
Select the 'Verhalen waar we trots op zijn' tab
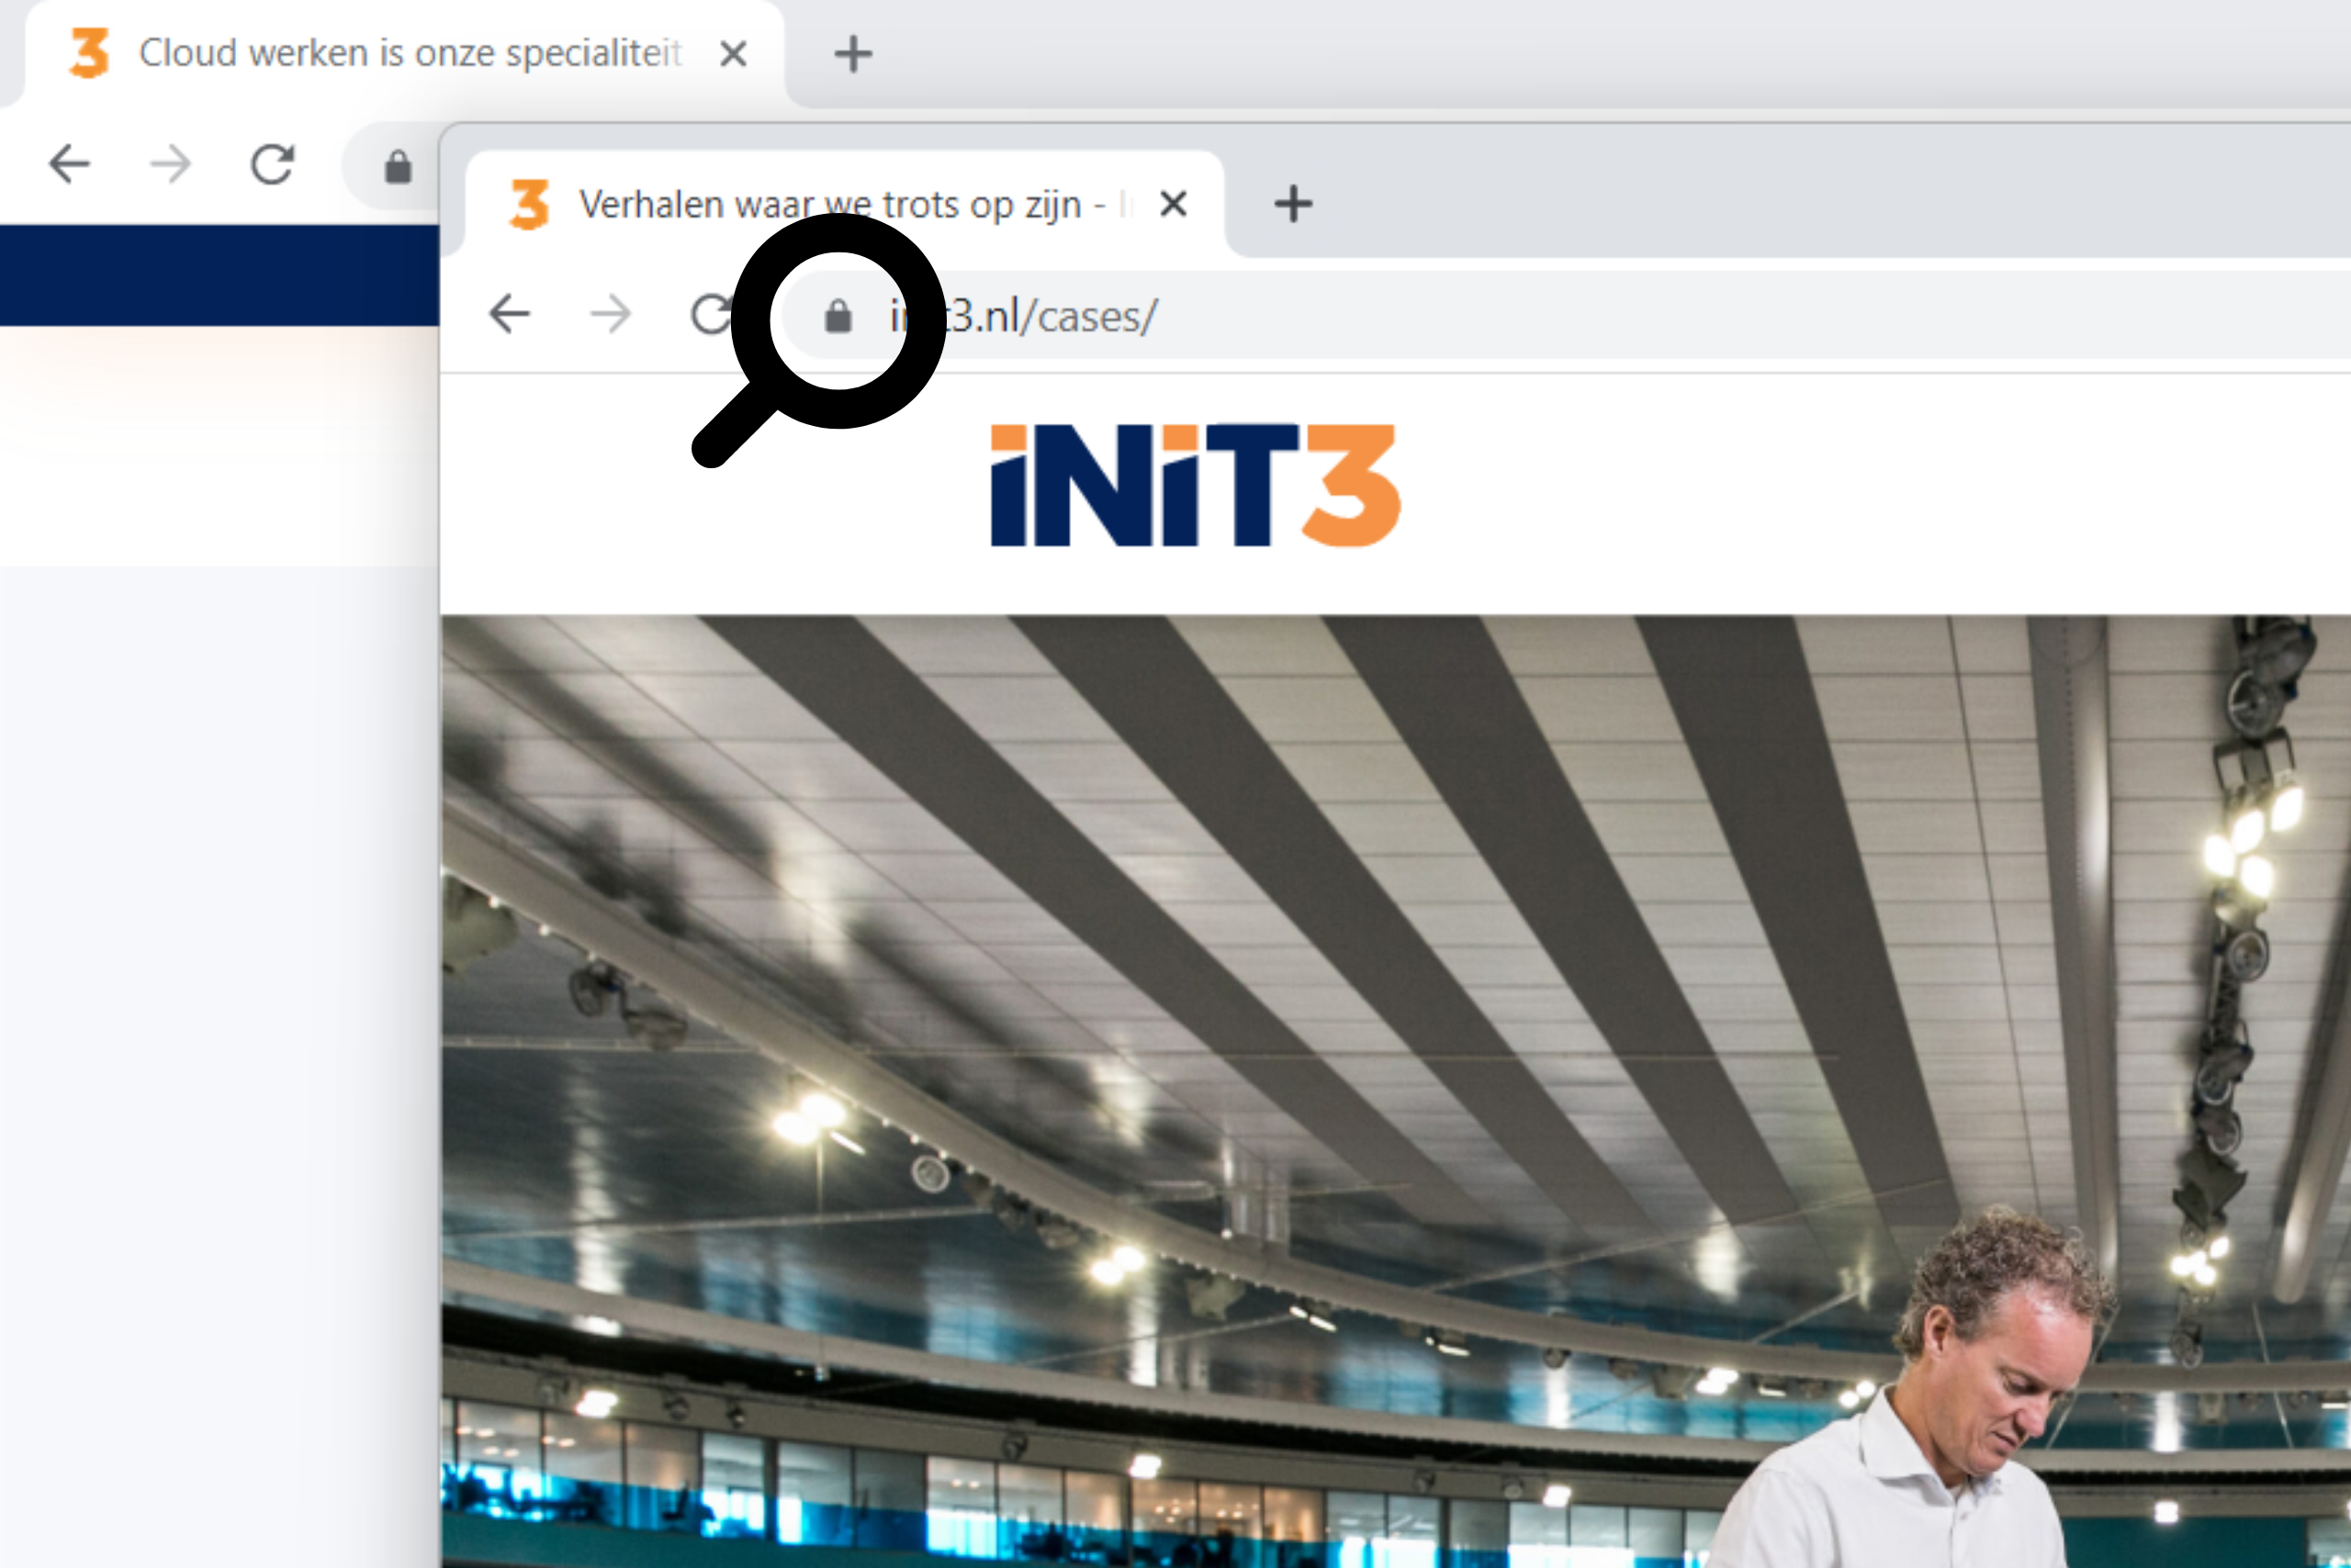pos(846,204)
